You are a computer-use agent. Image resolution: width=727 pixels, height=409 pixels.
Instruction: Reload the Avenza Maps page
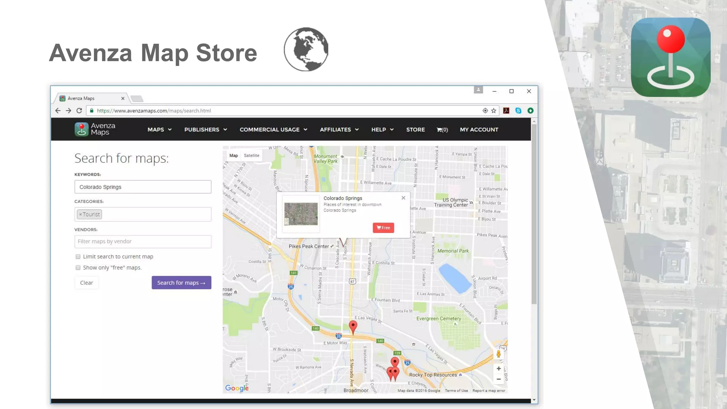coord(79,111)
